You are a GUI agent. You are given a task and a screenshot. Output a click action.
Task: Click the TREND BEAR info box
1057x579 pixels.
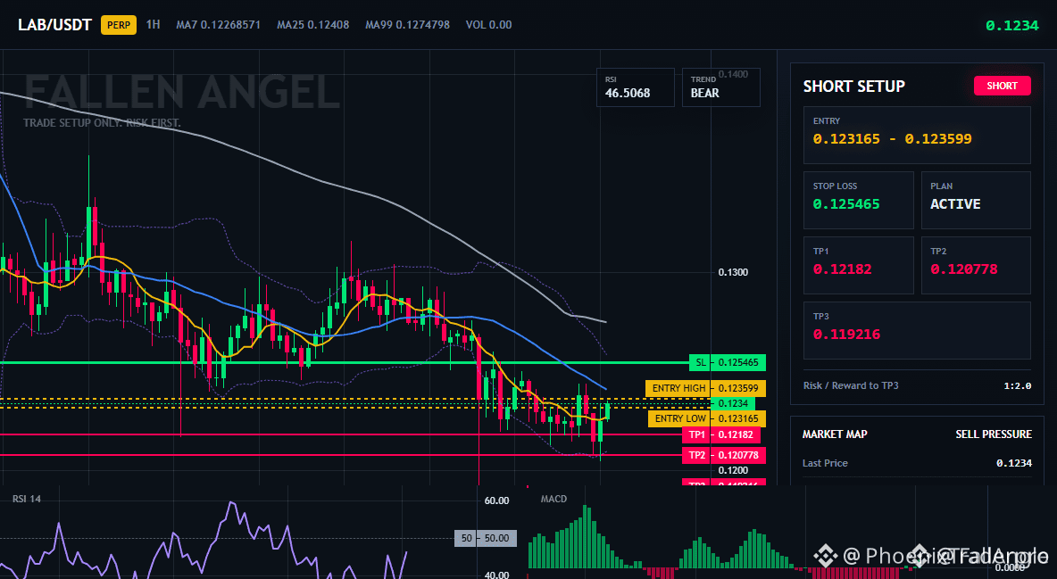[x=720, y=87]
